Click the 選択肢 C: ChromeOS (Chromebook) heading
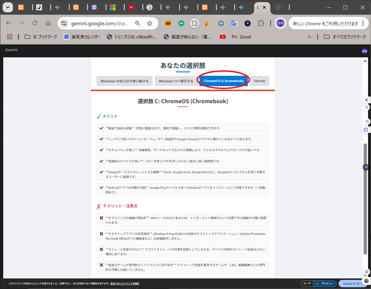This screenshot has height=289, width=371. 183,101
